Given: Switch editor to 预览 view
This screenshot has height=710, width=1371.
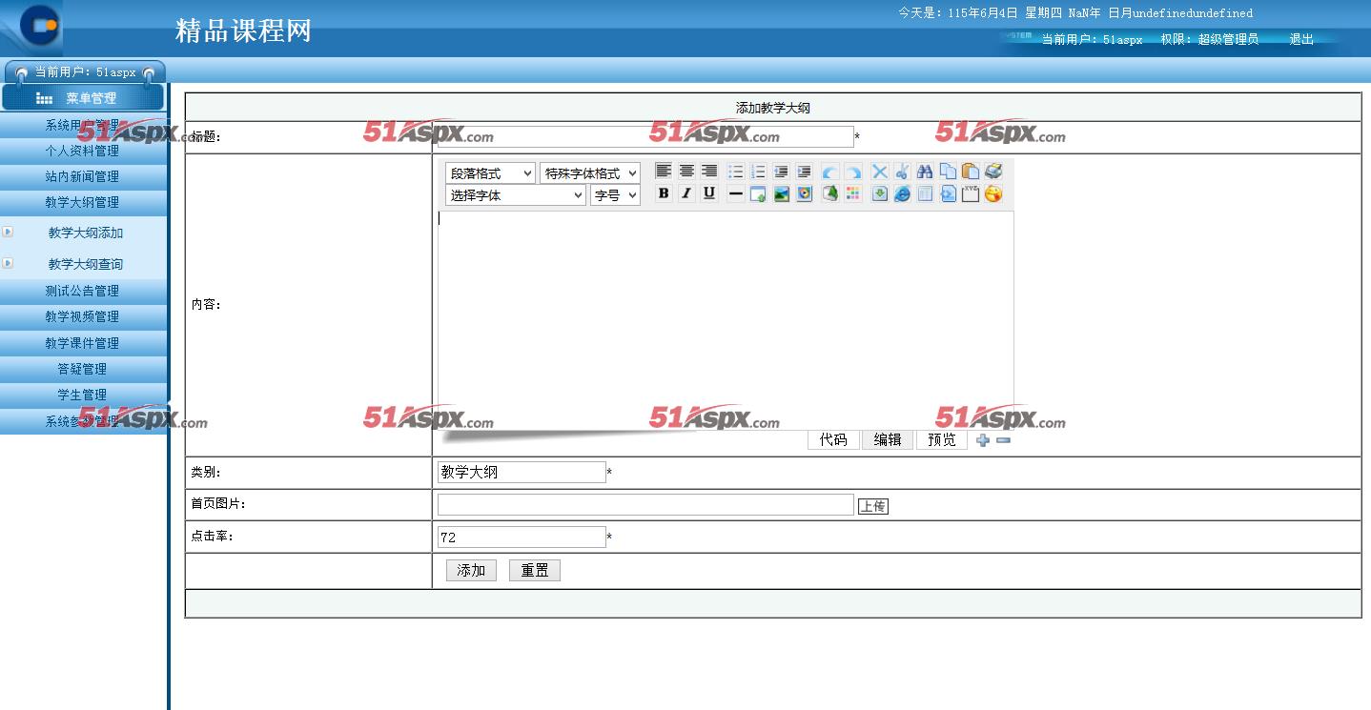Looking at the screenshot, I should pos(942,439).
